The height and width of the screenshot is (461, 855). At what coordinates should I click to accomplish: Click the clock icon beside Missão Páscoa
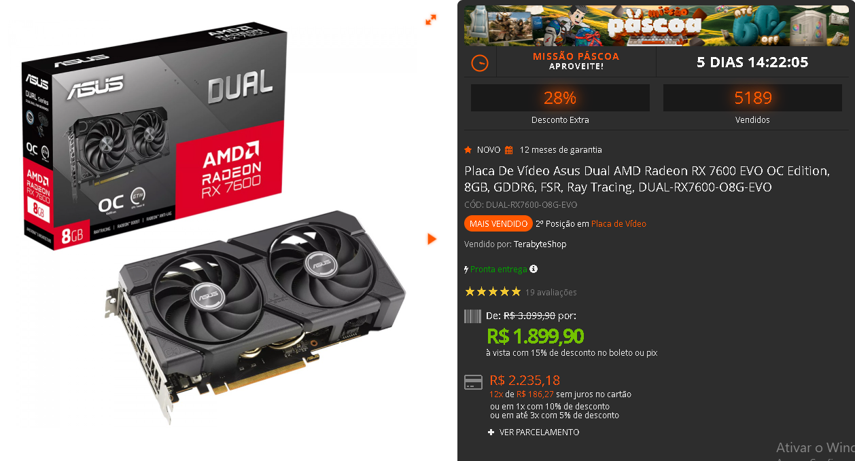coord(480,63)
